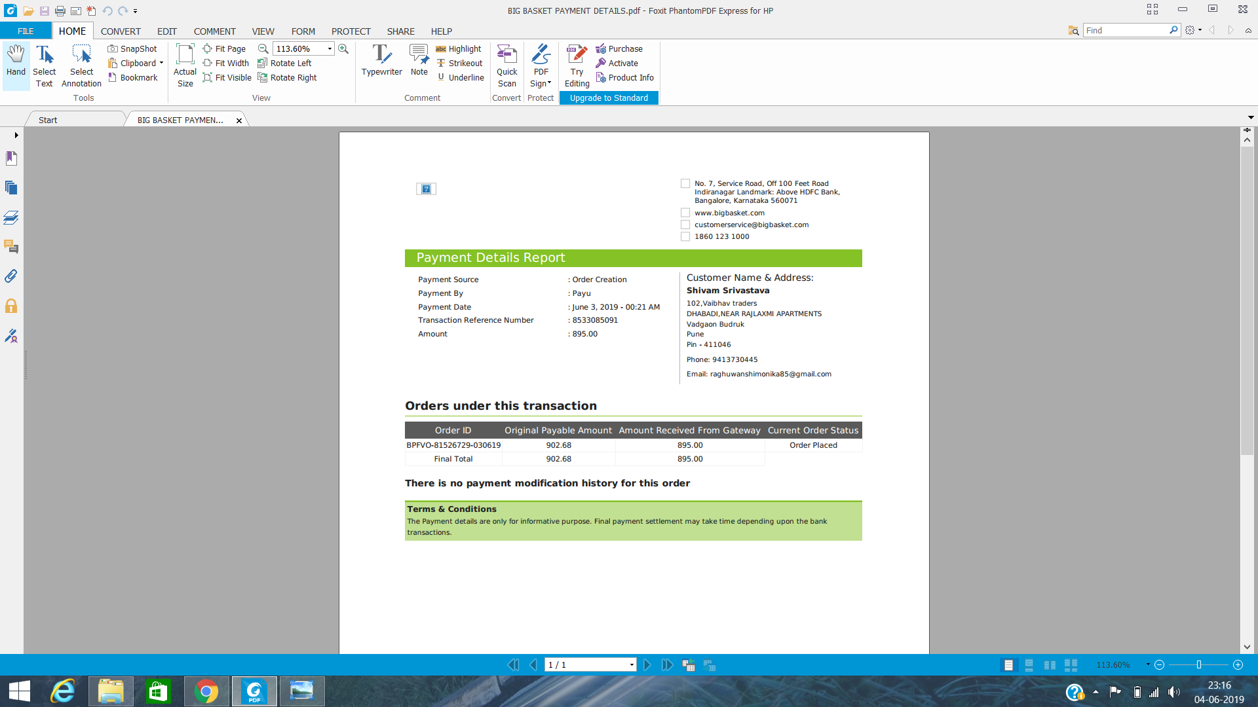The height and width of the screenshot is (707, 1258).
Task: Open the zoom percentage dropdown
Action: click(330, 49)
